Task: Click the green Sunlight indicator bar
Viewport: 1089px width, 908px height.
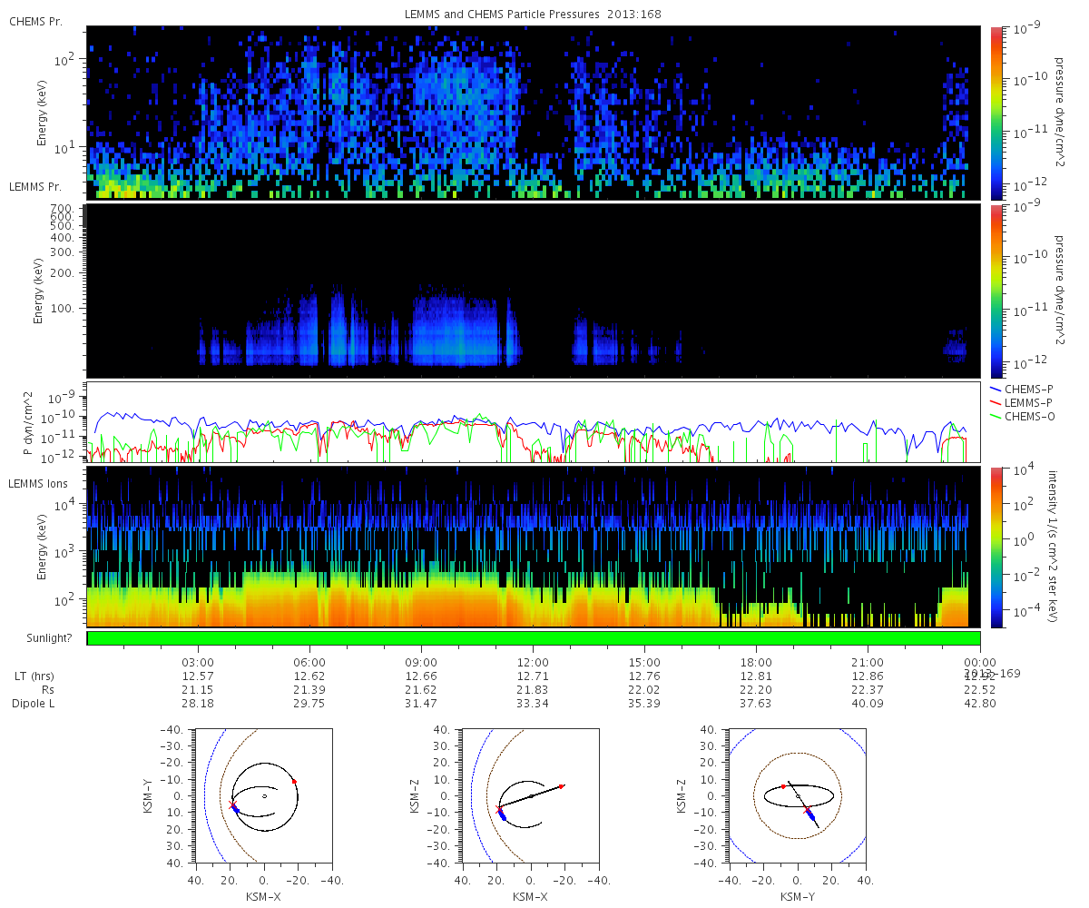Action: [534, 638]
